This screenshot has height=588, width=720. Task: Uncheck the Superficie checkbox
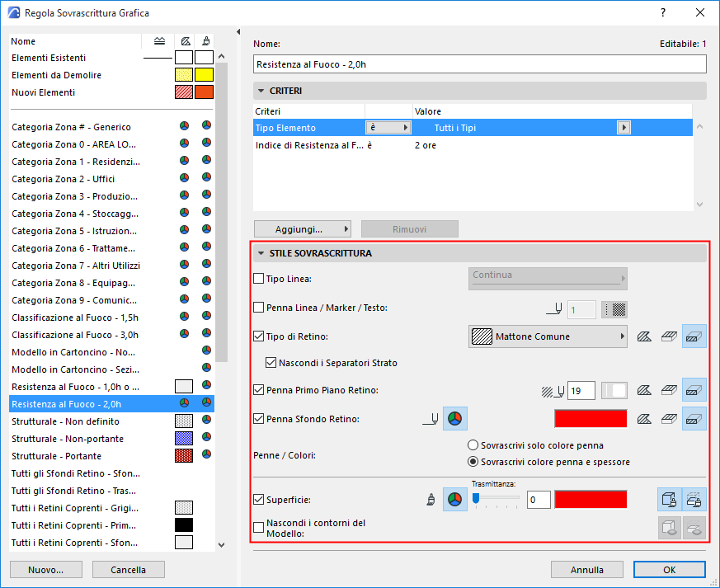click(258, 500)
